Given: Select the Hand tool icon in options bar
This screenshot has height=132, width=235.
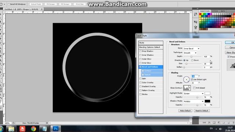Looking at the screenshot, I should [1, 4].
